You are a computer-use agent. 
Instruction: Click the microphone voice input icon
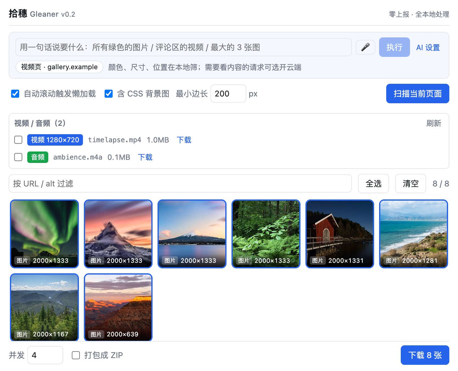pyautogui.click(x=365, y=47)
